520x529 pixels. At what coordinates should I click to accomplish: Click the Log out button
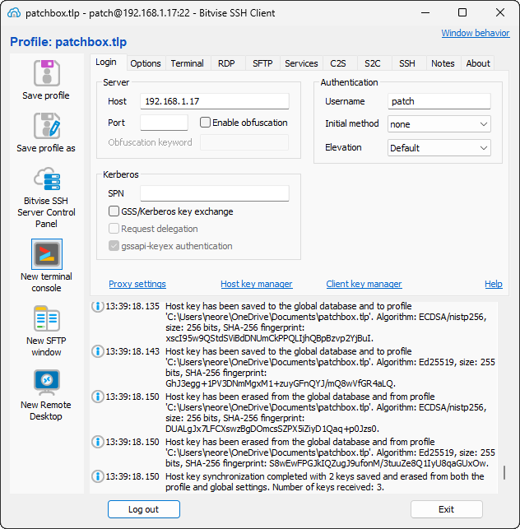click(144, 509)
